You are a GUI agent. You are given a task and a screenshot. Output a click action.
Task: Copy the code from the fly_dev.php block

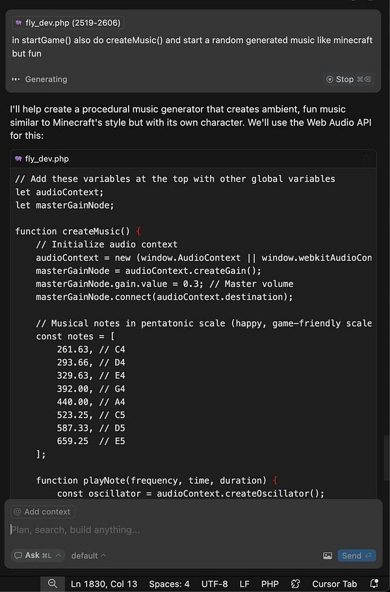coord(367,159)
